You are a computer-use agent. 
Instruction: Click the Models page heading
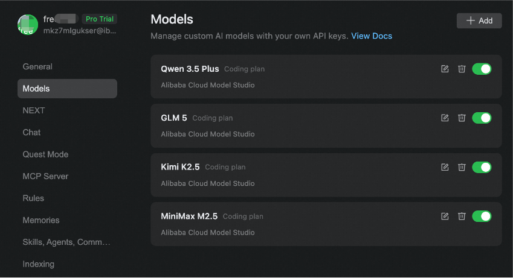pyautogui.click(x=172, y=19)
